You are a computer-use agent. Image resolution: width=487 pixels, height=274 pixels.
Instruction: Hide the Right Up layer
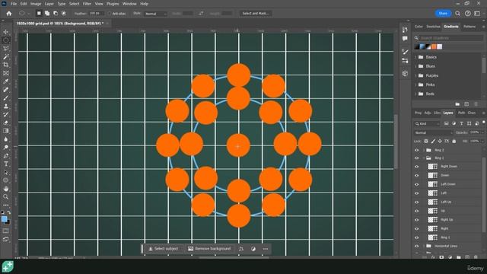(417, 220)
